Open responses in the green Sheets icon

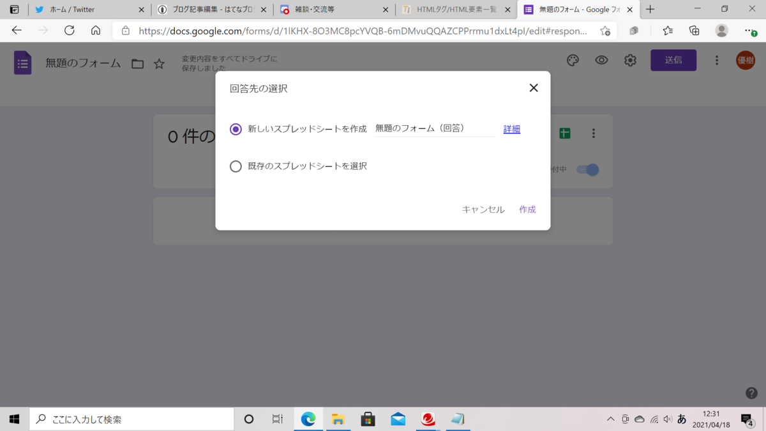click(564, 133)
